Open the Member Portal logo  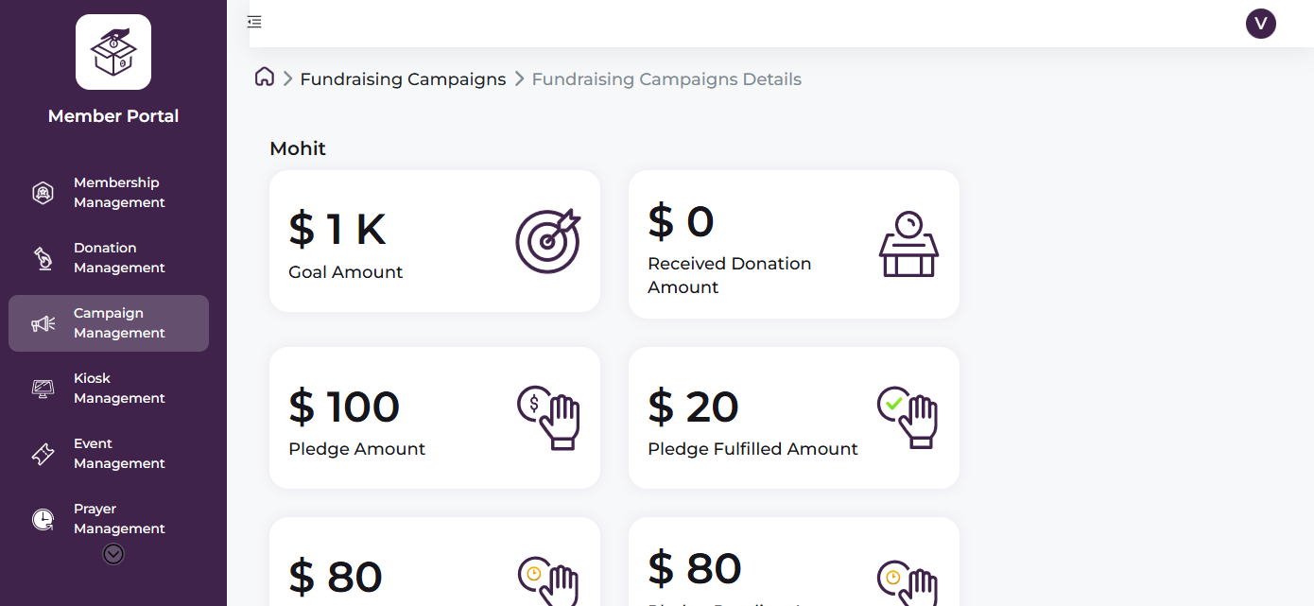pyautogui.click(x=112, y=52)
